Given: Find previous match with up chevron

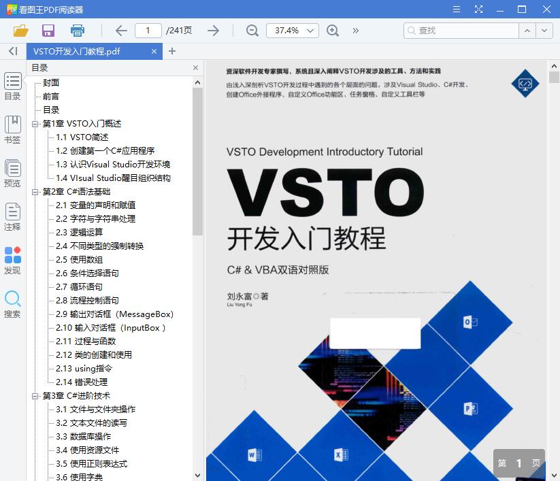Looking at the screenshot, I should coord(527,31).
